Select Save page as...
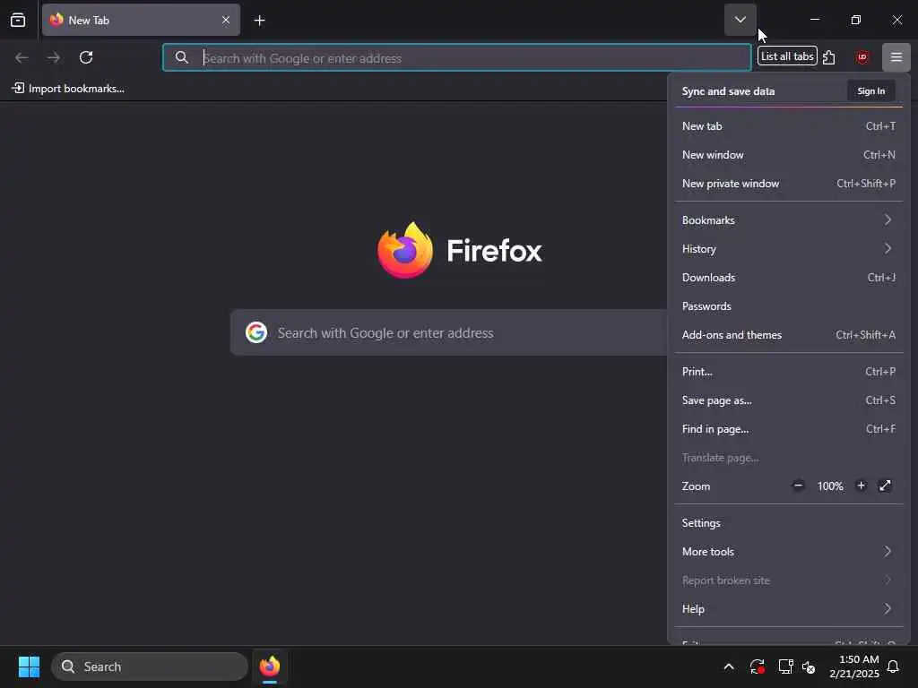The image size is (918, 688). (x=789, y=400)
